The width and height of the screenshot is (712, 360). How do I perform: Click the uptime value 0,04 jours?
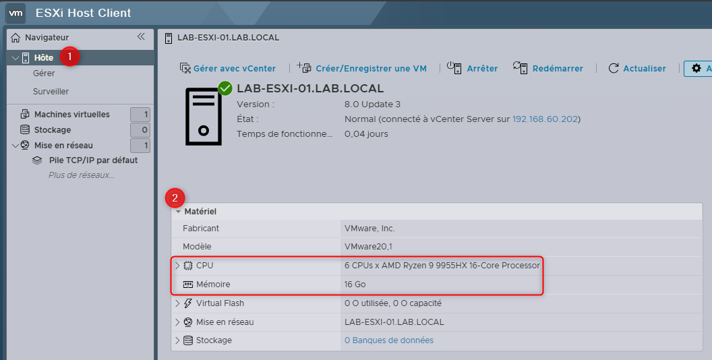pos(366,134)
